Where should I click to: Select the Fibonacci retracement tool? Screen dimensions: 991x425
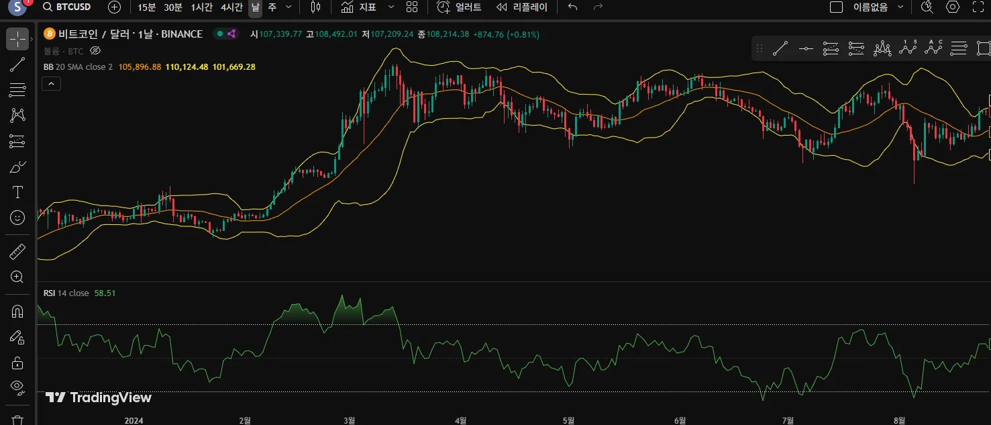click(17, 90)
